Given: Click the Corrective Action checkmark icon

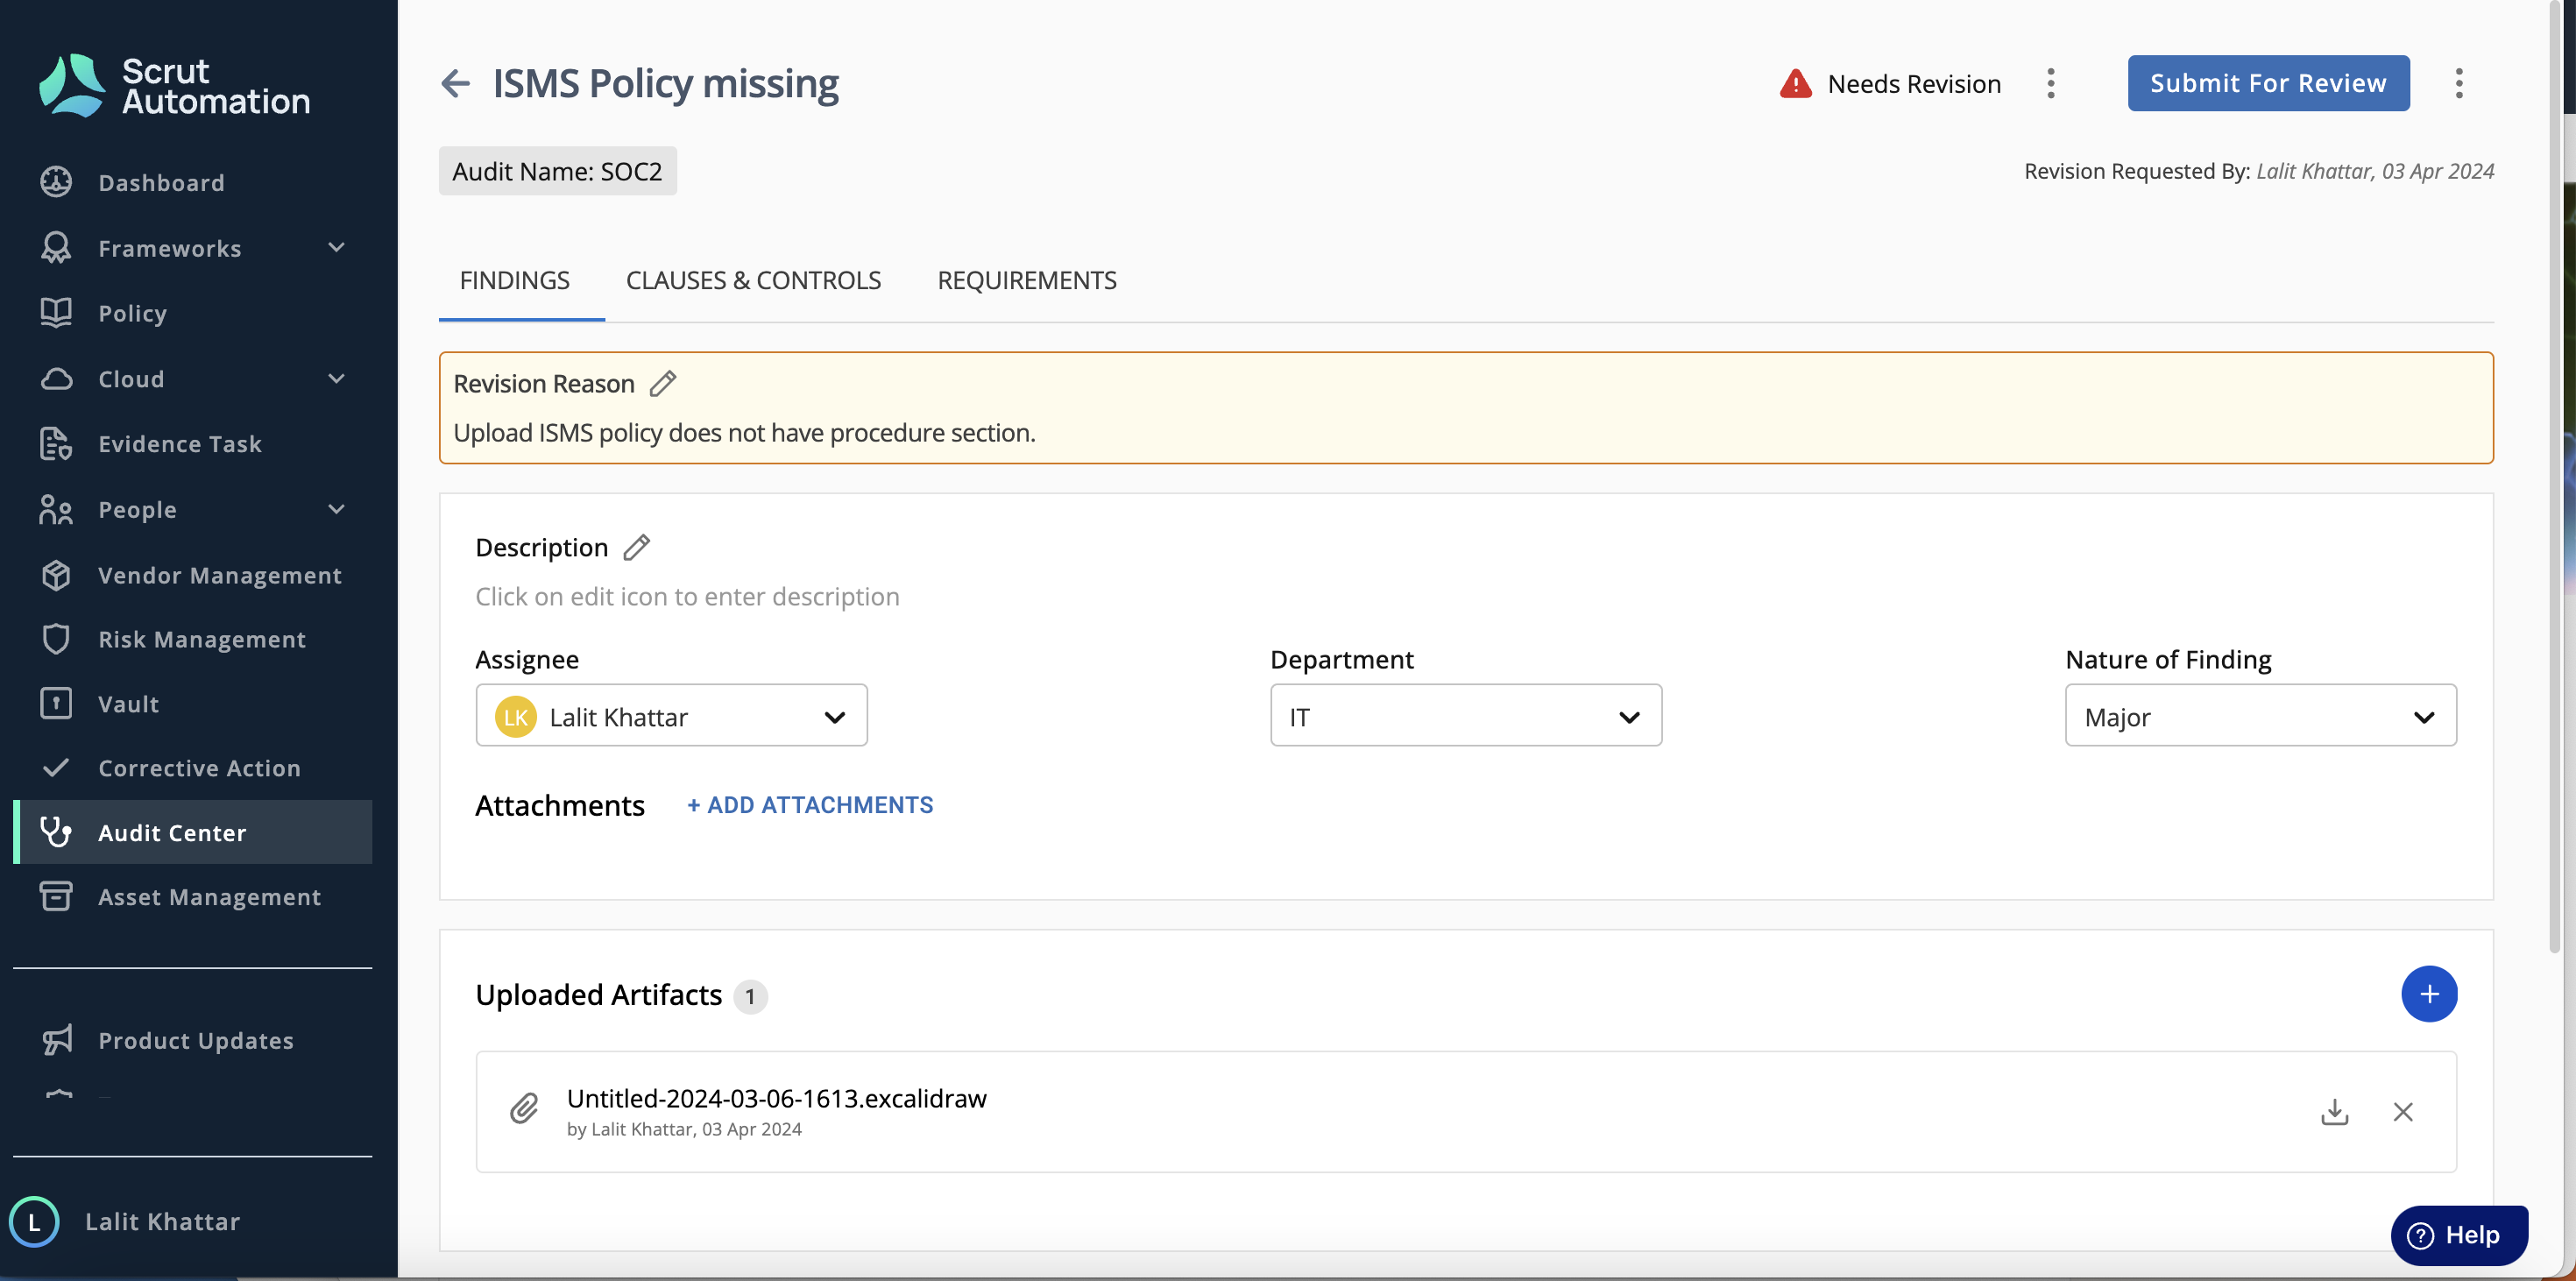Looking at the screenshot, I should point(56,767).
